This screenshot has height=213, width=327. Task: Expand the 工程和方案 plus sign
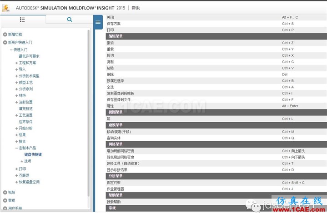coord(16,63)
